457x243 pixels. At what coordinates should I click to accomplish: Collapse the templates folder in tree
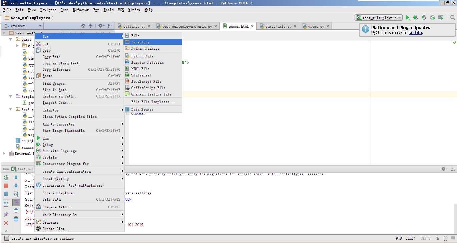(10, 96)
